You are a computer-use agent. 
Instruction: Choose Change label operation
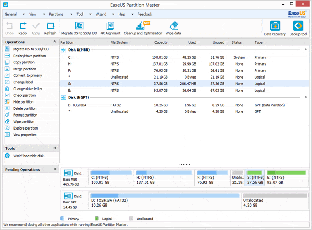click(x=23, y=82)
